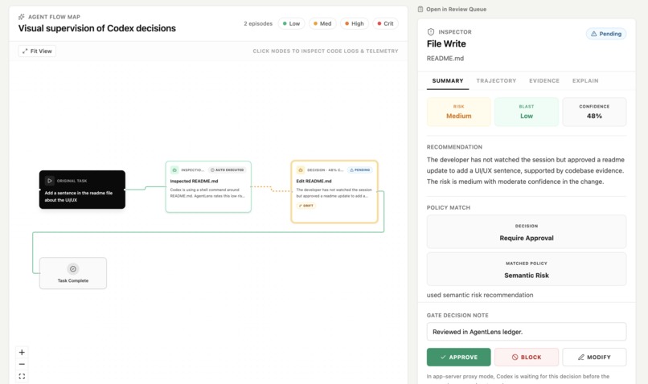Click the Confidence 48% card
The width and height of the screenshot is (648, 384).
[x=594, y=112]
